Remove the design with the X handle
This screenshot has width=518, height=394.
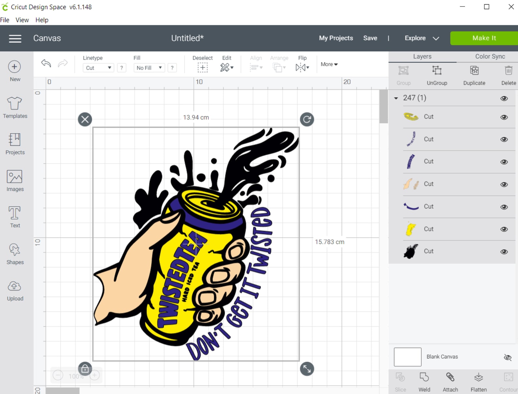pyautogui.click(x=85, y=119)
